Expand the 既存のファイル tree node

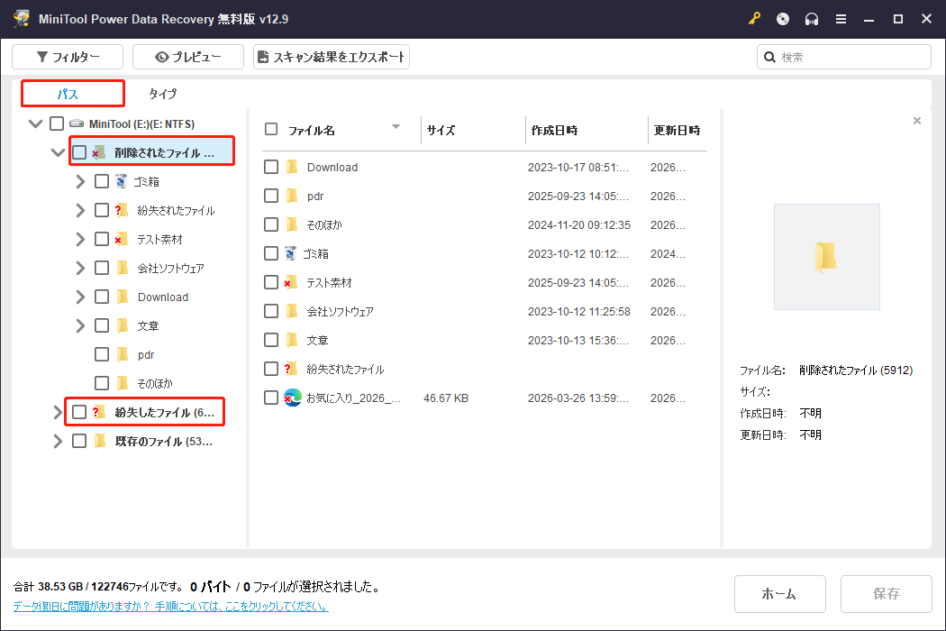[58, 442]
